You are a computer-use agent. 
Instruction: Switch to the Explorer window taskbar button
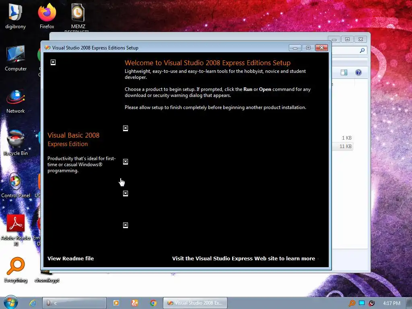point(74,303)
